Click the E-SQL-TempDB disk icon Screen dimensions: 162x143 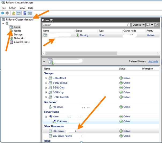click(x=50, y=97)
